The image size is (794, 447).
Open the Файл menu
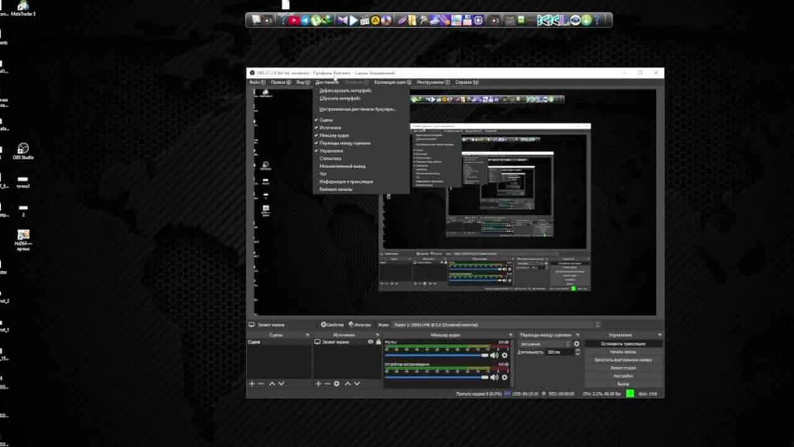click(257, 82)
